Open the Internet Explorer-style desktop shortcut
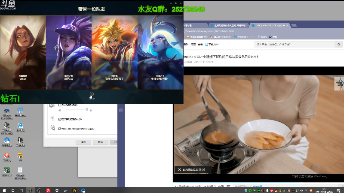Screen dimensions: 344x193 click(x=20, y=127)
